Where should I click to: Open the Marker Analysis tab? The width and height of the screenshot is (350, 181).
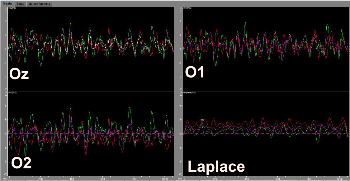pos(39,3)
